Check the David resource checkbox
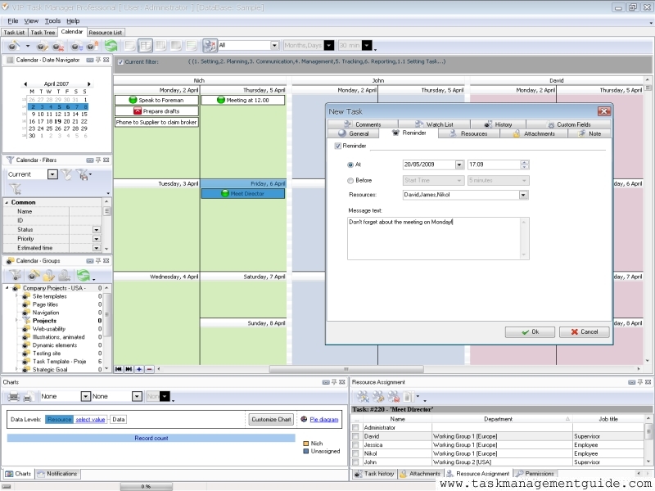Image resolution: width=655 pixels, height=491 pixels. coord(355,436)
